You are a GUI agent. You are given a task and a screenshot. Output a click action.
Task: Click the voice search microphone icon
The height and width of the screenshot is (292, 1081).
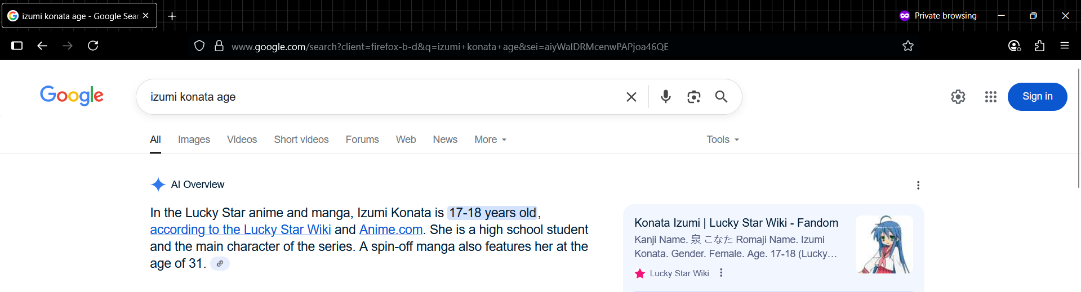pyautogui.click(x=665, y=97)
